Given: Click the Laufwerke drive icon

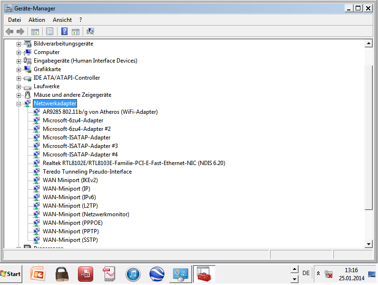Looking at the screenshot, I should coord(28,87).
